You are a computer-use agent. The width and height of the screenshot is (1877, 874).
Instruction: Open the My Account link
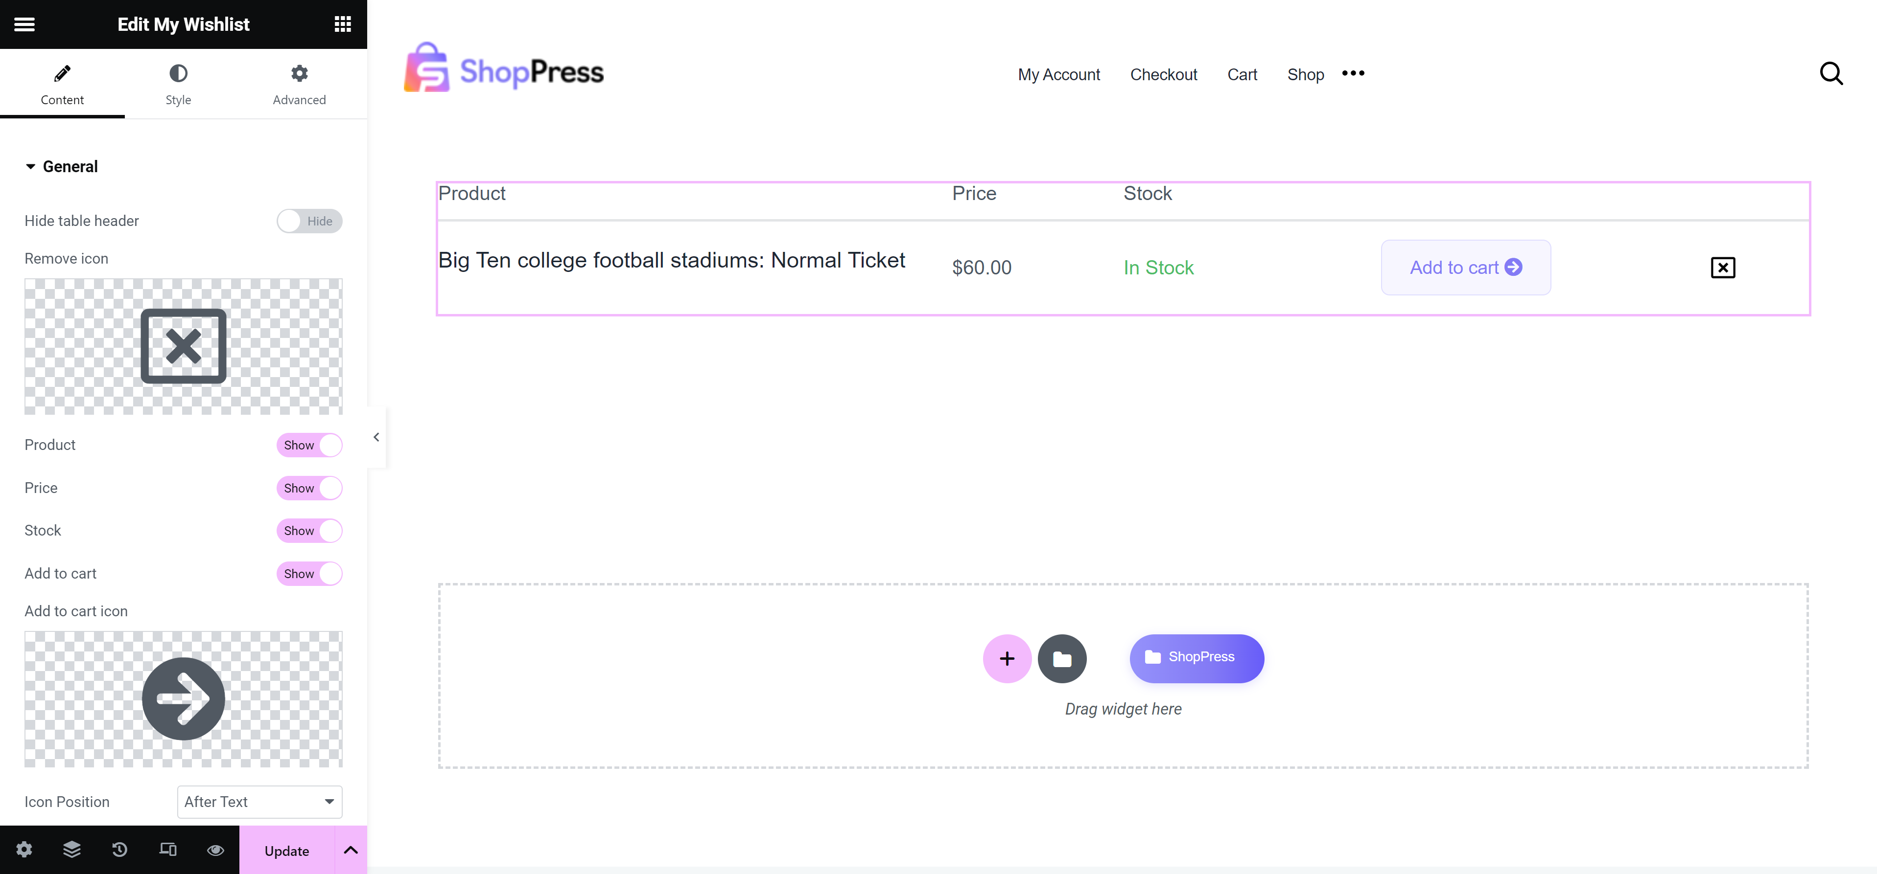tap(1059, 74)
